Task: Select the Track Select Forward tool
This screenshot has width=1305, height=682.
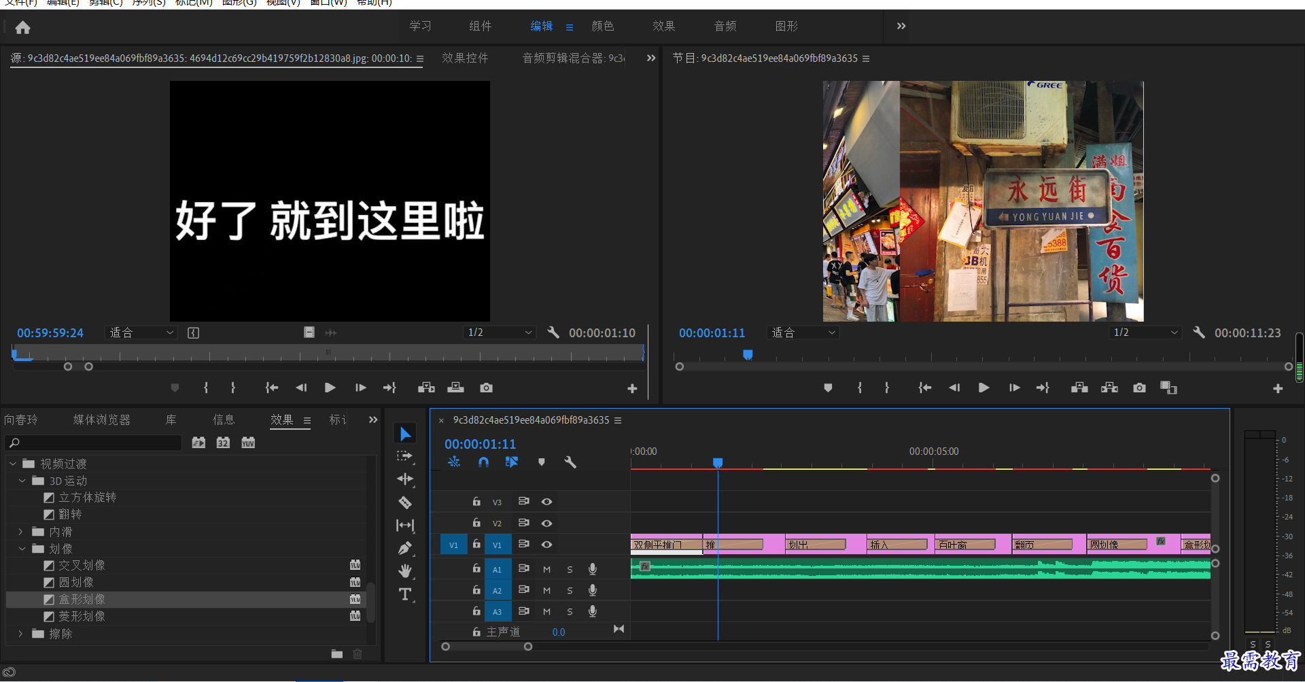Action: pyautogui.click(x=405, y=456)
